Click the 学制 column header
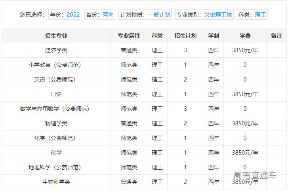The height and width of the screenshot is (191, 288). pyautogui.click(x=214, y=36)
